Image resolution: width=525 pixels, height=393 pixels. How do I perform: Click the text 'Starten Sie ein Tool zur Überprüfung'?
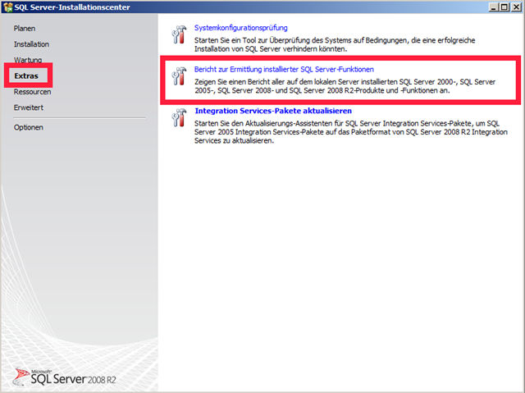(x=252, y=40)
